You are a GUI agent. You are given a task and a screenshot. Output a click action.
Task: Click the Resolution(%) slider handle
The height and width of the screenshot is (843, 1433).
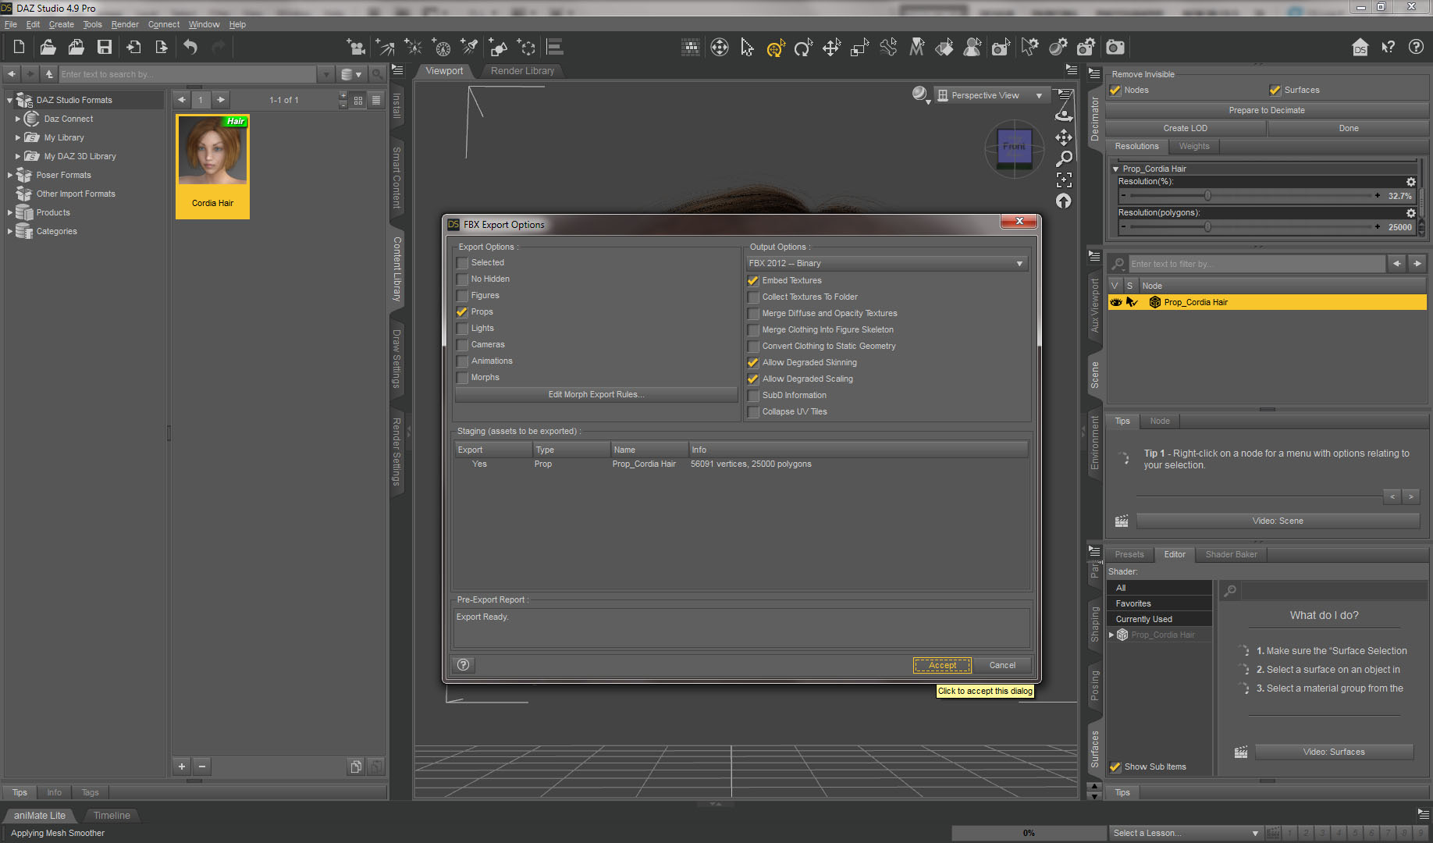pos(1207,196)
